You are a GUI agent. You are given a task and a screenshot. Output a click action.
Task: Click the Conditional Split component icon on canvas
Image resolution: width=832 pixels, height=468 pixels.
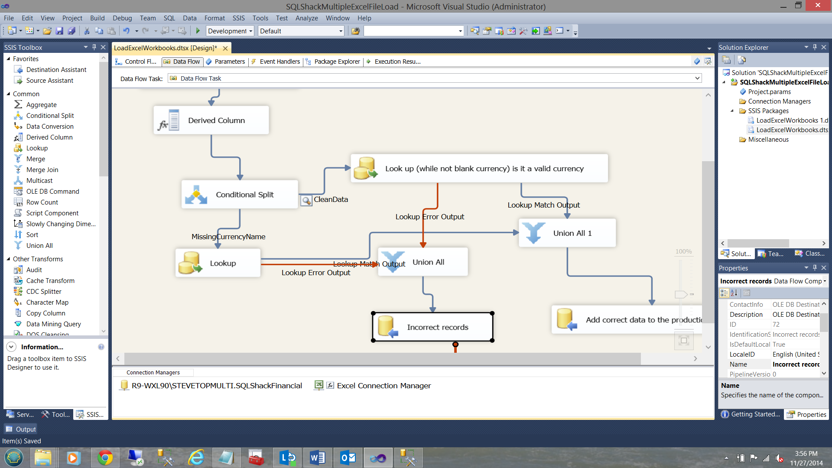tap(196, 195)
